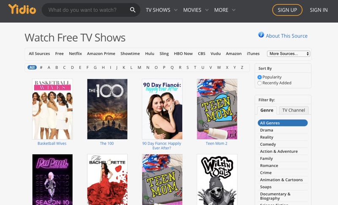
Task: Filter shows starting with Z
Action: coord(242,68)
